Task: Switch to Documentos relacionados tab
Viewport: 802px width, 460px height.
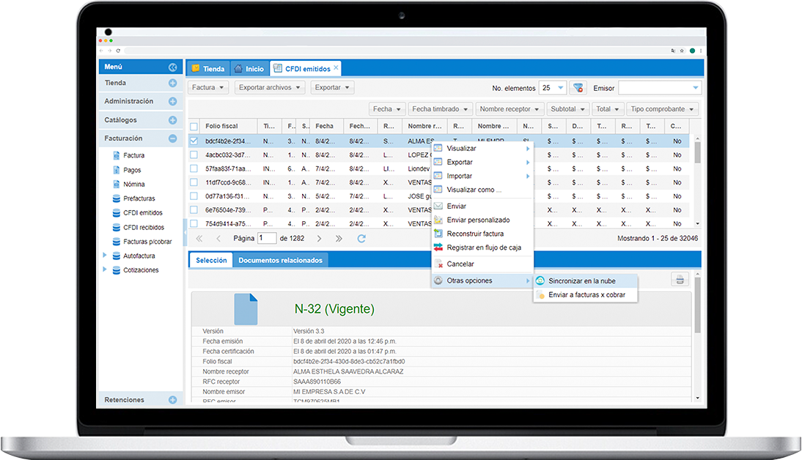Action: tap(280, 260)
